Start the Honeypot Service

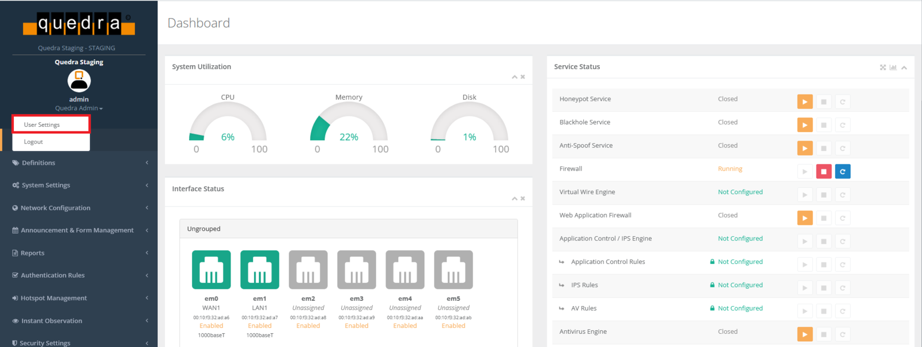[804, 102]
